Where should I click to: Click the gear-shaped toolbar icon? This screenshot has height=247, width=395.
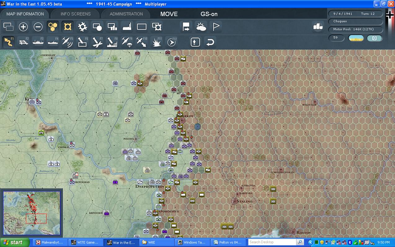[x=82, y=27]
